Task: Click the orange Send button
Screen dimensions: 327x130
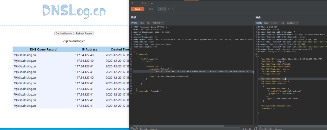Action: (137, 9)
